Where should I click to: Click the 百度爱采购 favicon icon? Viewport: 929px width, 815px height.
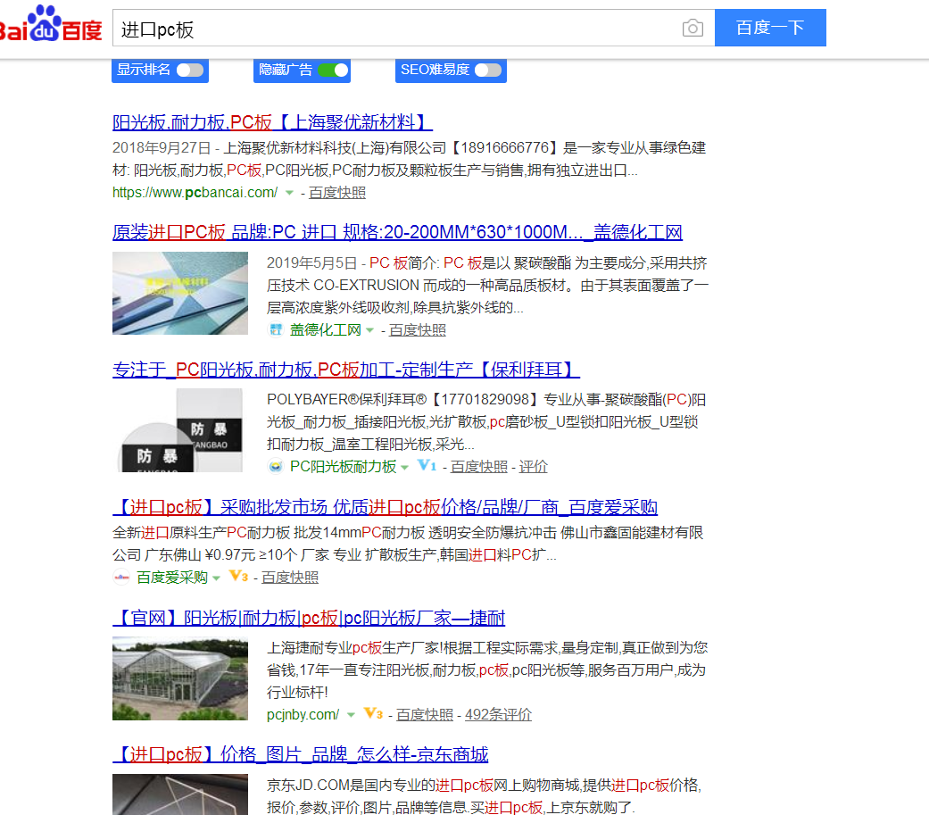(121, 577)
